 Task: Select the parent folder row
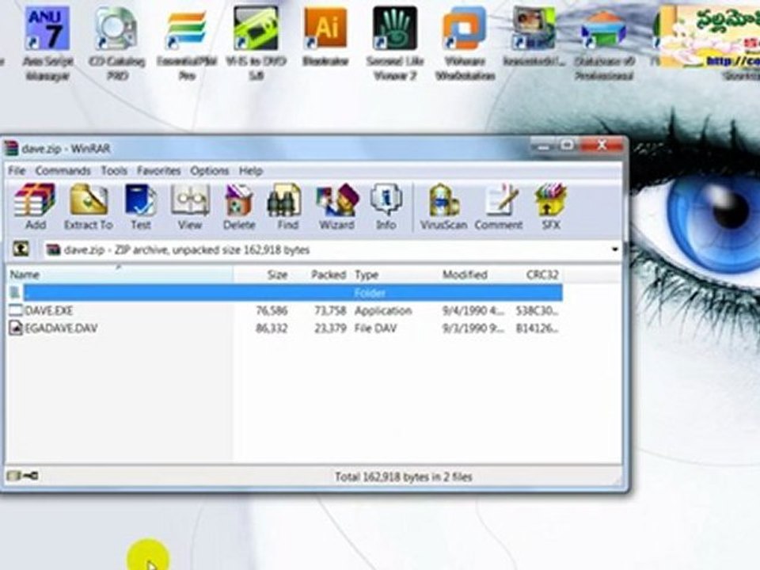coord(285,293)
